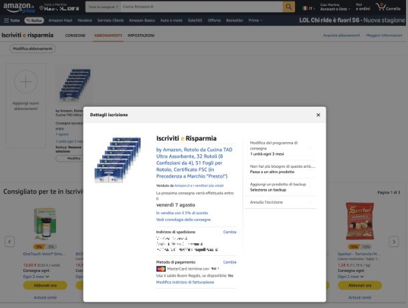Open Ogni 2 mesi dropdown under OneTouch
Screen dimensions: 408x308
(36, 277)
